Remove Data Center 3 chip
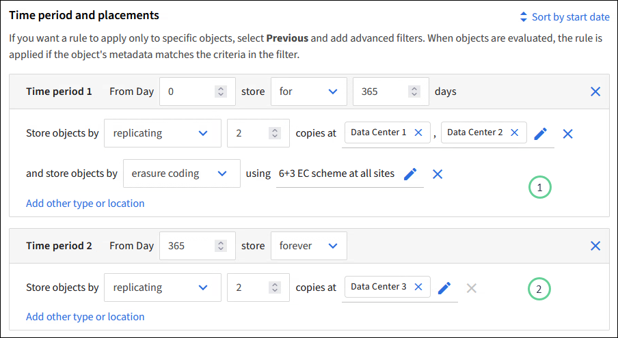618x338 pixels. (x=418, y=287)
